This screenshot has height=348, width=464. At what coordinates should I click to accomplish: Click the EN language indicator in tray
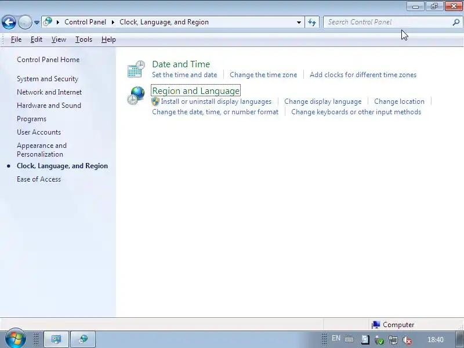(x=336, y=338)
